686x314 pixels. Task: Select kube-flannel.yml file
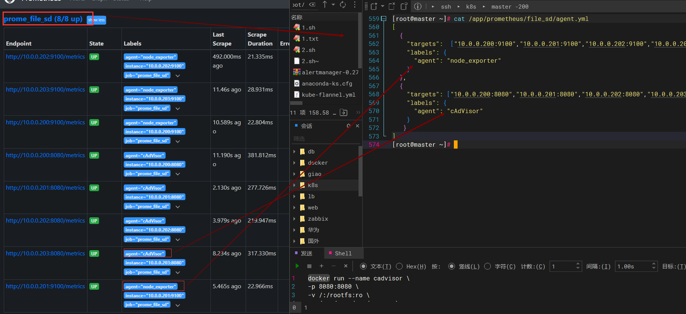coord(324,94)
